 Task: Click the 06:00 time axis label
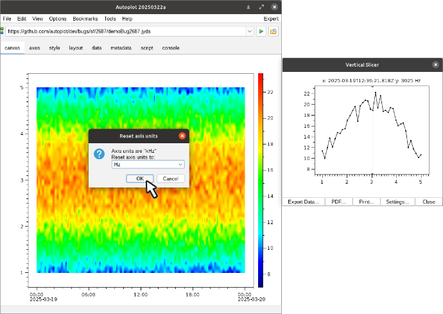(89, 295)
